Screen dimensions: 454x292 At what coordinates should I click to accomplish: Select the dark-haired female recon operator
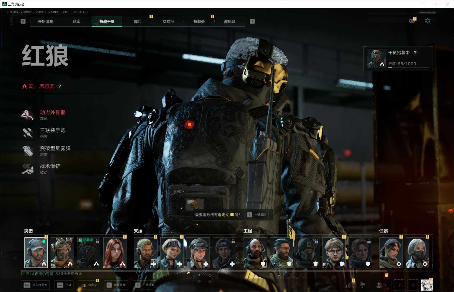(x=391, y=253)
